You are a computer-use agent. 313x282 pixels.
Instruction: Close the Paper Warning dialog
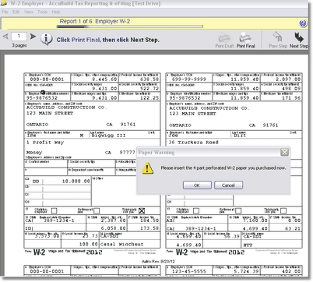click(284, 152)
